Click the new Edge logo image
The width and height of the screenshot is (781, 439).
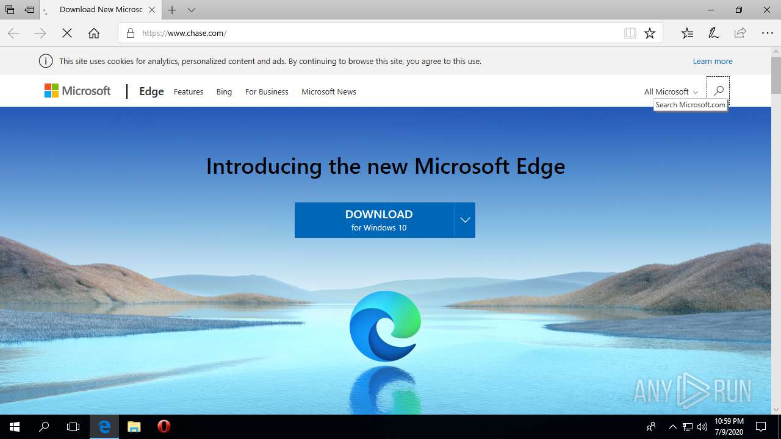click(x=386, y=326)
